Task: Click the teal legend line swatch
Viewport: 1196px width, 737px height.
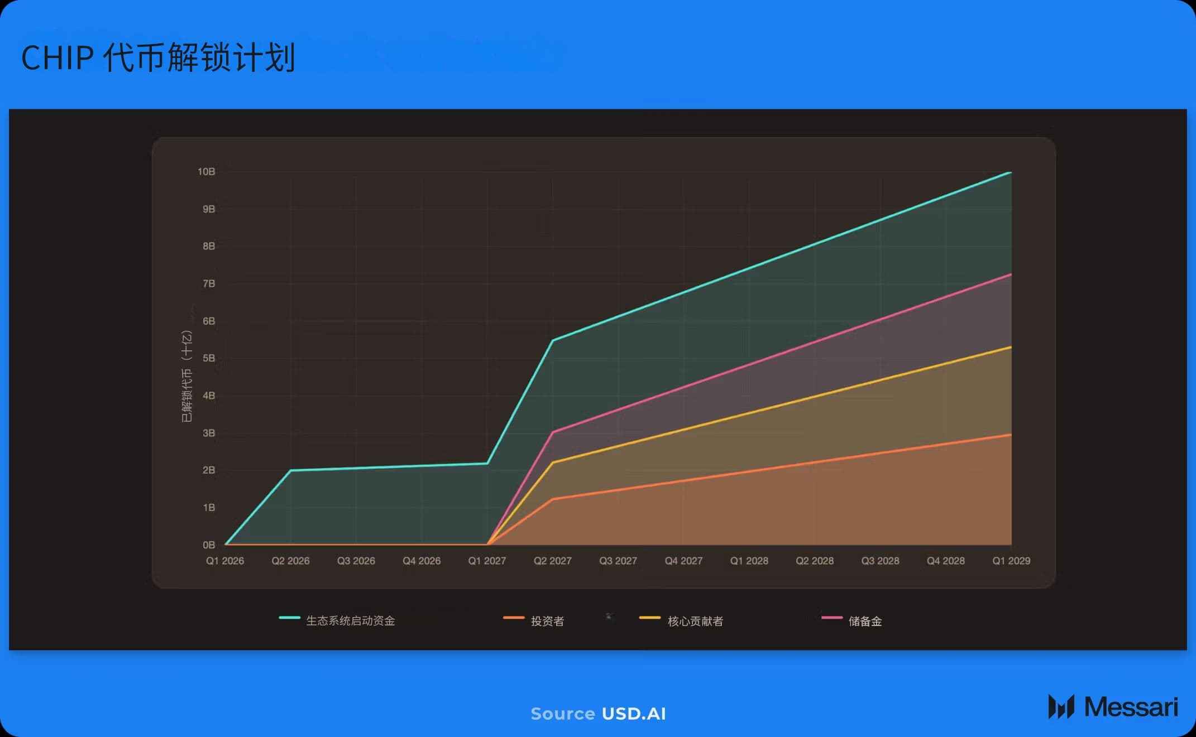Action: [289, 618]
